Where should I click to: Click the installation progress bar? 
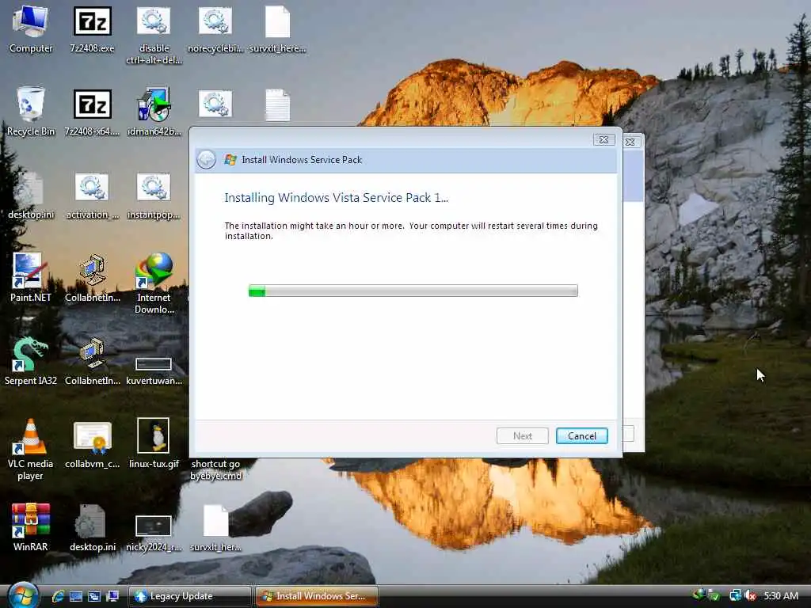click(x=413, y=291)
